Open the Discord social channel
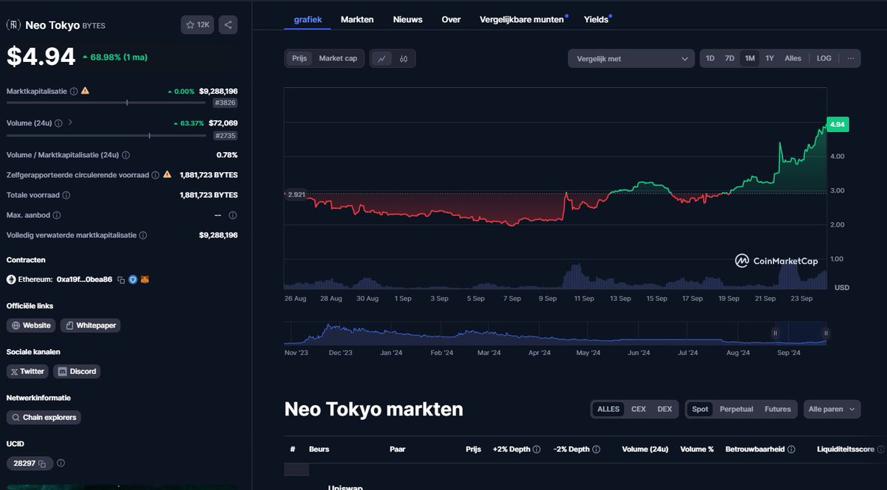 [x=77, y=371]
